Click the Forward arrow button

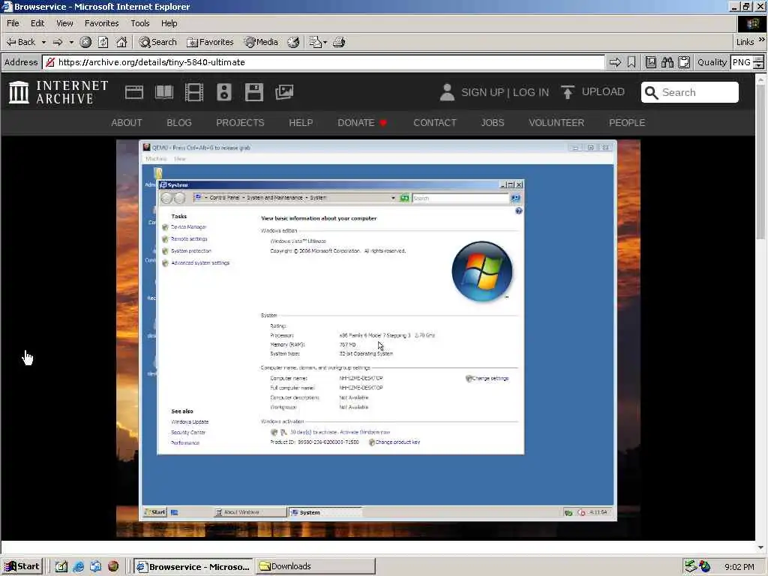[x=58, y=42]
